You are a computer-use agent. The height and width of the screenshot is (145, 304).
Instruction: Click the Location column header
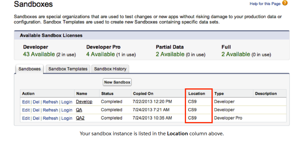click(x=197, y=93)
